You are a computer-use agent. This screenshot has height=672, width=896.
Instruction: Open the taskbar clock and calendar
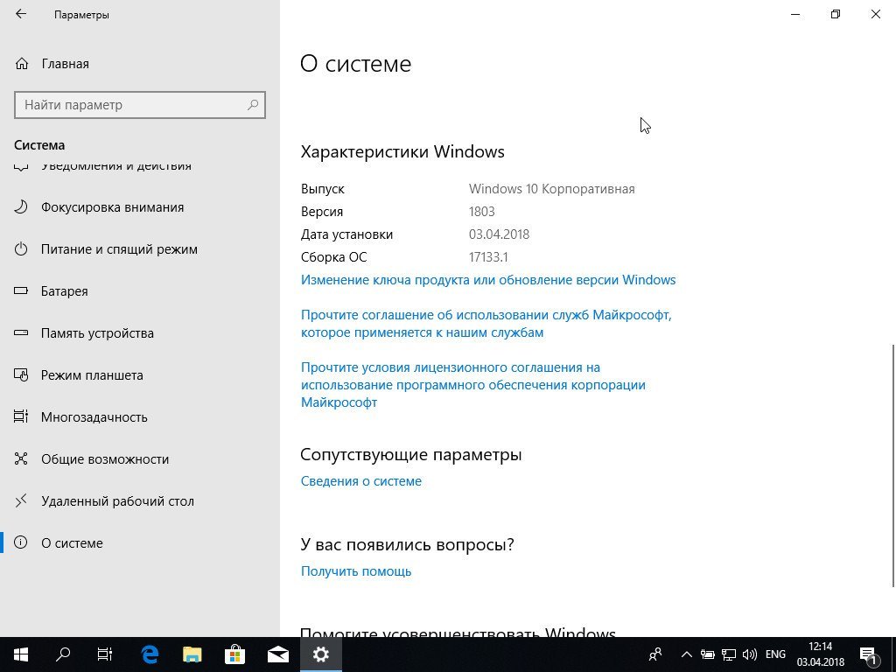(820, 654)
